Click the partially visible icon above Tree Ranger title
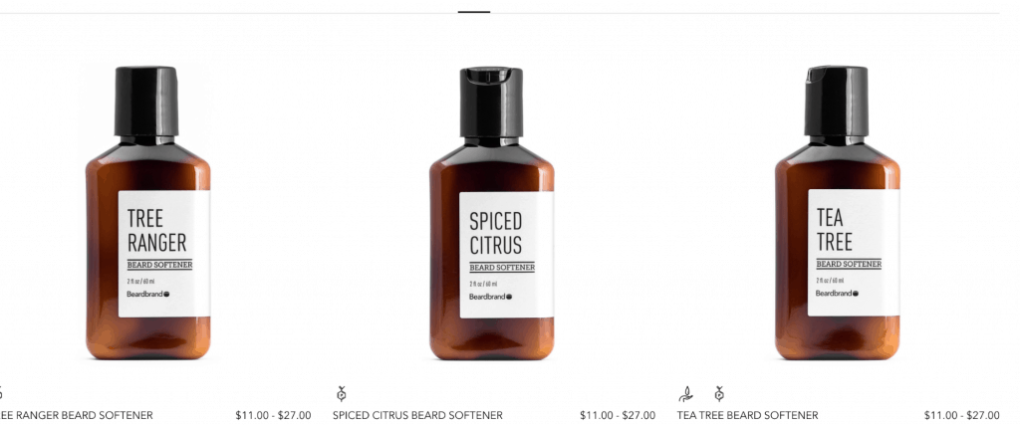The image size is (1020, 425). pos(1,393)
